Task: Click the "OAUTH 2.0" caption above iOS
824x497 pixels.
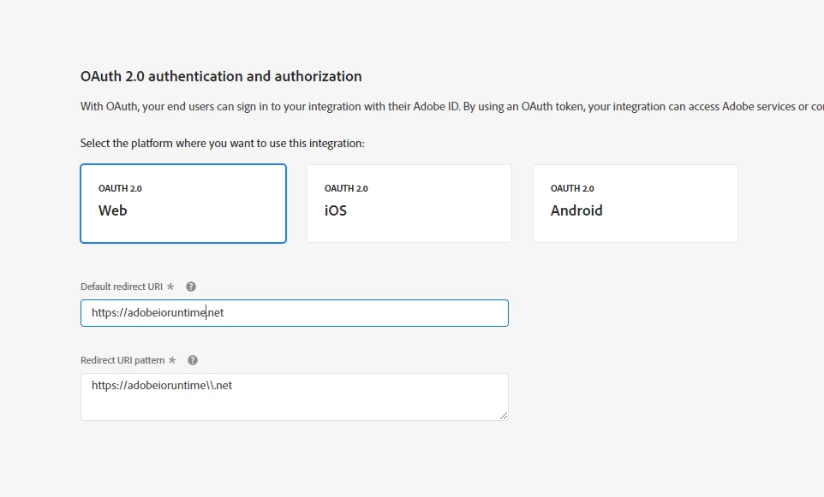Action: click(x=346, y=188)
